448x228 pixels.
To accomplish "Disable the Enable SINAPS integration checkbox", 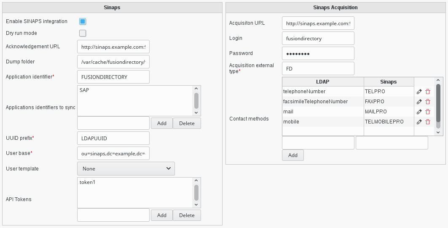I will 83,21.
